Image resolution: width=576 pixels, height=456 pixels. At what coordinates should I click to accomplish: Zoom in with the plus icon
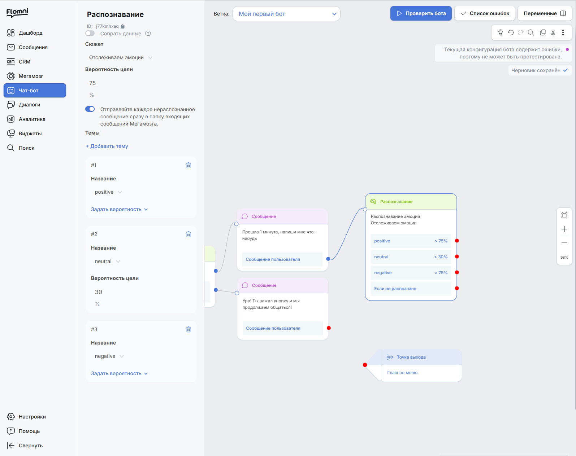[564, 229]
